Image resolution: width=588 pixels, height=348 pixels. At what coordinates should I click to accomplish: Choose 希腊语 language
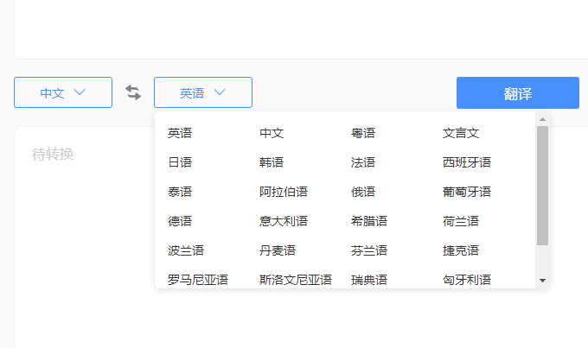click(369, 221)
